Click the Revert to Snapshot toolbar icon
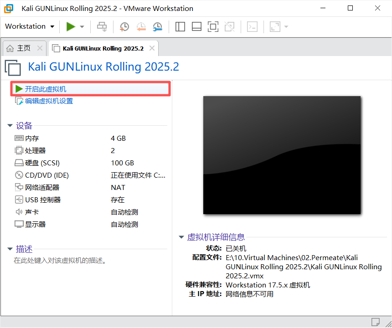 [141, 26]
